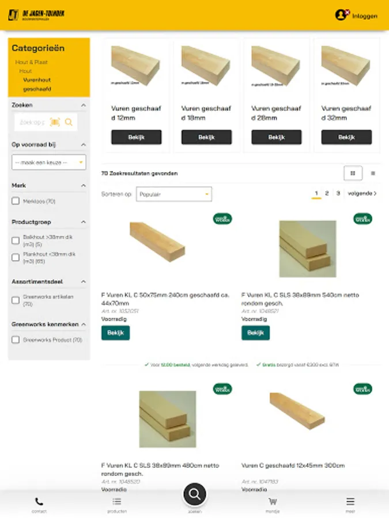The width and height of the screenshot is (389, 518).
Task: Click the orange magnifier in sidebar search
Action: tap(69, 122)
